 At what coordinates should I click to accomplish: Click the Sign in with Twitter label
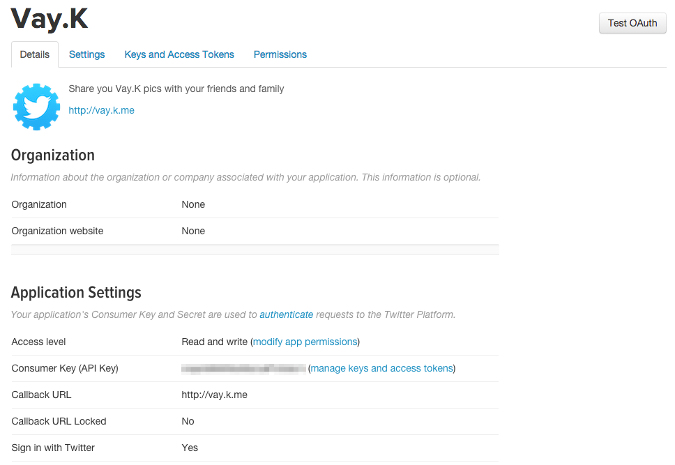[53, 448]
